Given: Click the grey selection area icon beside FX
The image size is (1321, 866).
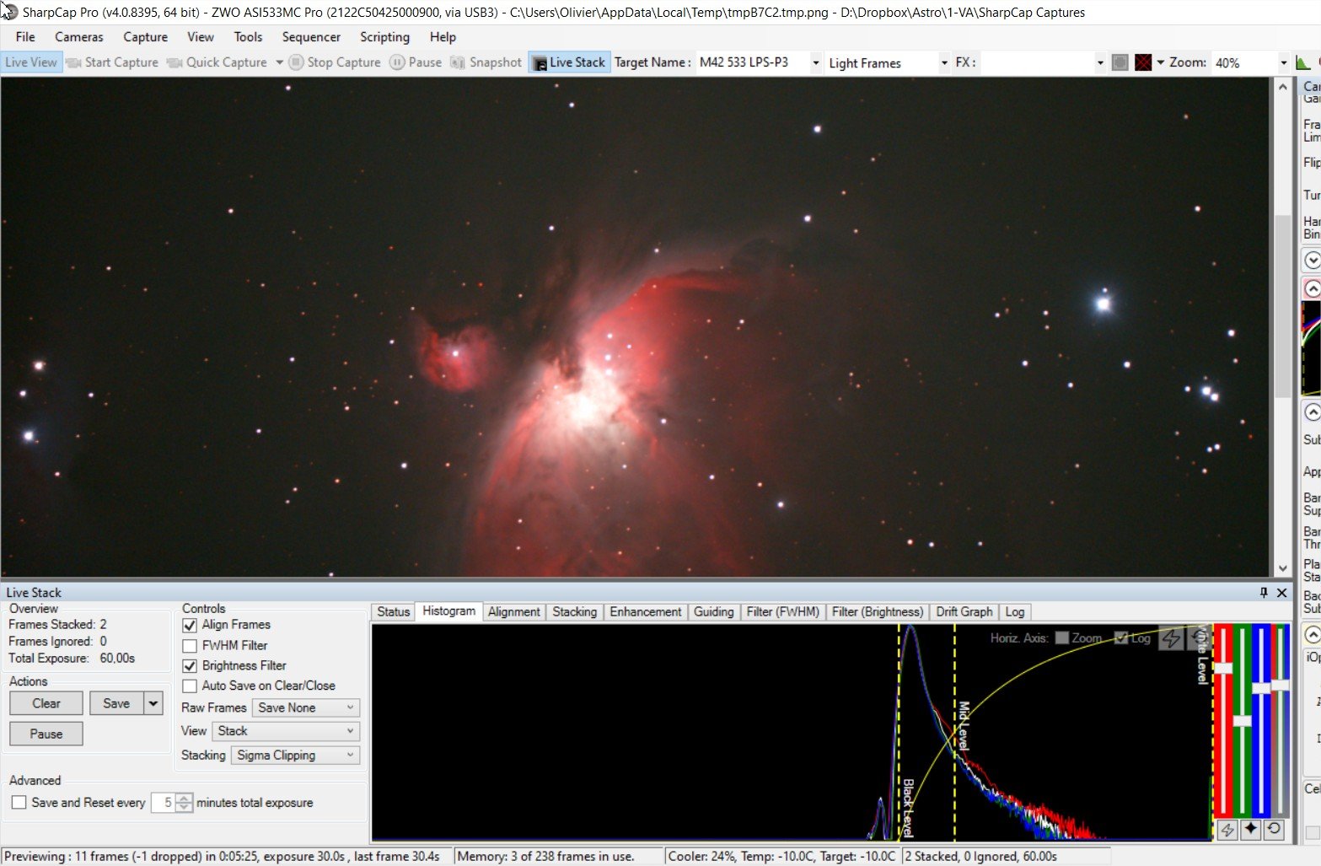Looking at the screenshot, I should (x=1120, y=62).
